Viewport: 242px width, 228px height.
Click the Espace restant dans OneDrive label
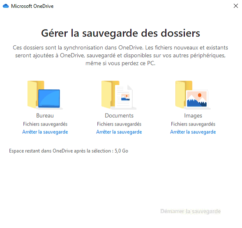(60, 151)
